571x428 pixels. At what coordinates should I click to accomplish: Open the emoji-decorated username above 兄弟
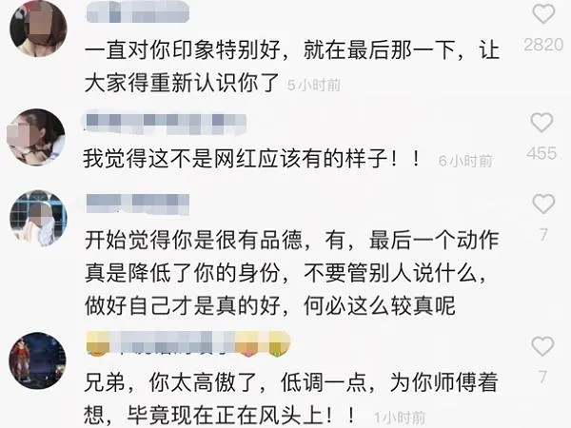tap(187, 343)
